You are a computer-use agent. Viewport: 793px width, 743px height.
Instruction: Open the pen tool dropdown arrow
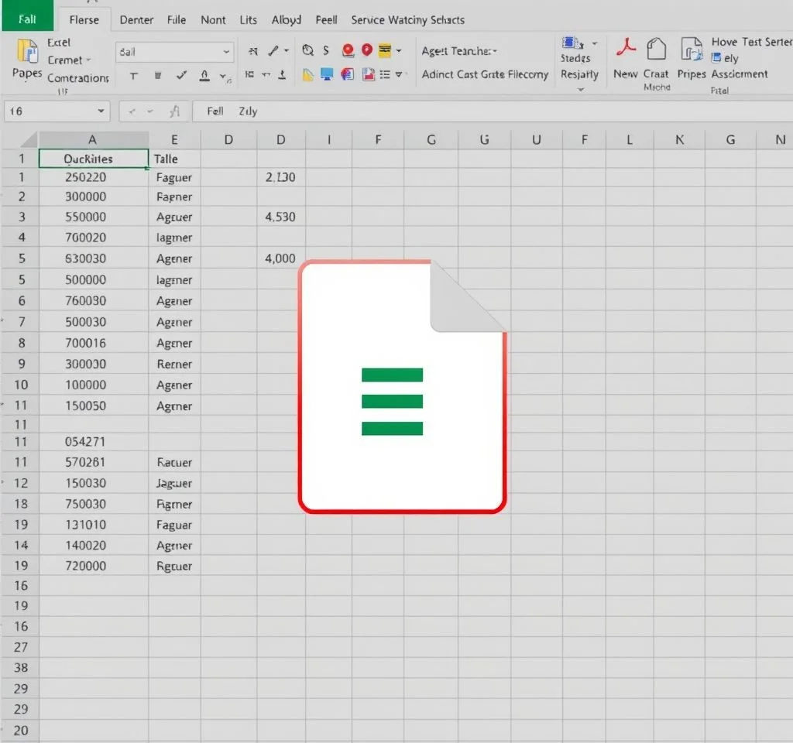(287, 50)
